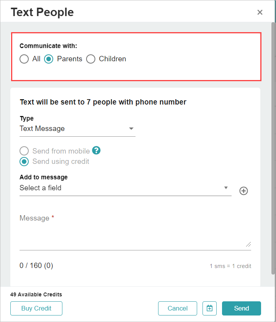Open the schedule calendar icon button

pos(209,308)
